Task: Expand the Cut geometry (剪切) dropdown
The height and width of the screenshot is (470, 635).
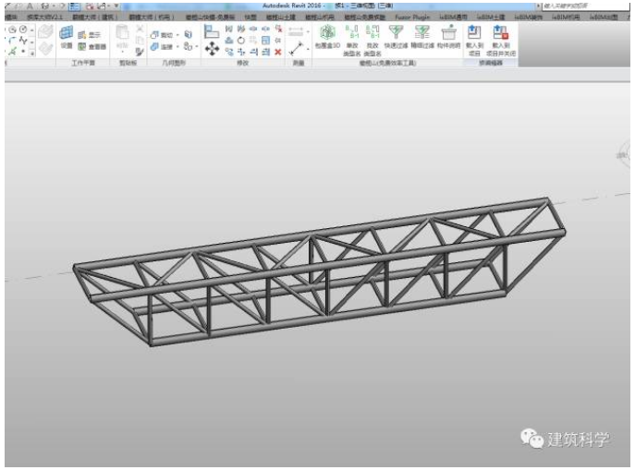Action: click(x=176, y=33)
